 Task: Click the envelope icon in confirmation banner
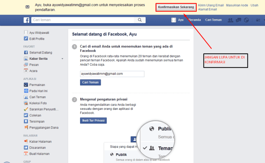pyautogui.click(x=27, y=7)
